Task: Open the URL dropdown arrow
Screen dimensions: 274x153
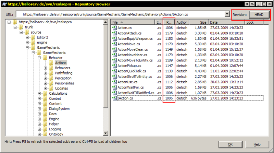Action: tap(227, 15)
